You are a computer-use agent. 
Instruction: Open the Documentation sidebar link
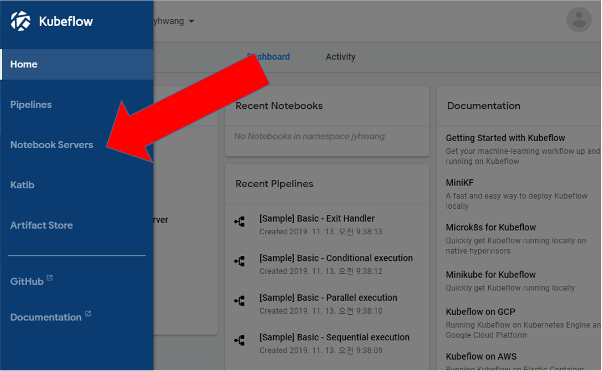46,317
